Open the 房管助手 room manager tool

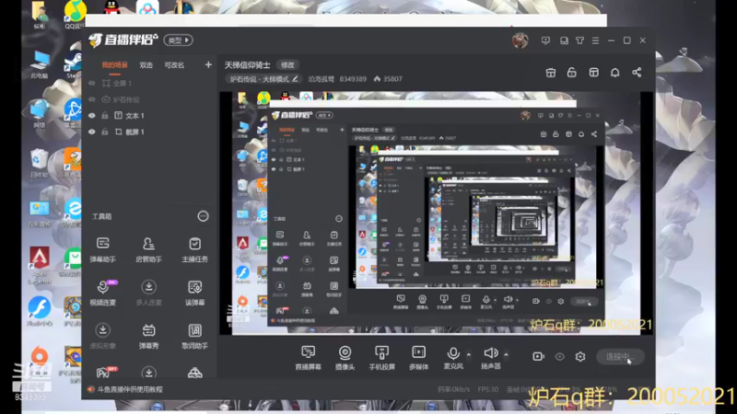coord(148,249)
